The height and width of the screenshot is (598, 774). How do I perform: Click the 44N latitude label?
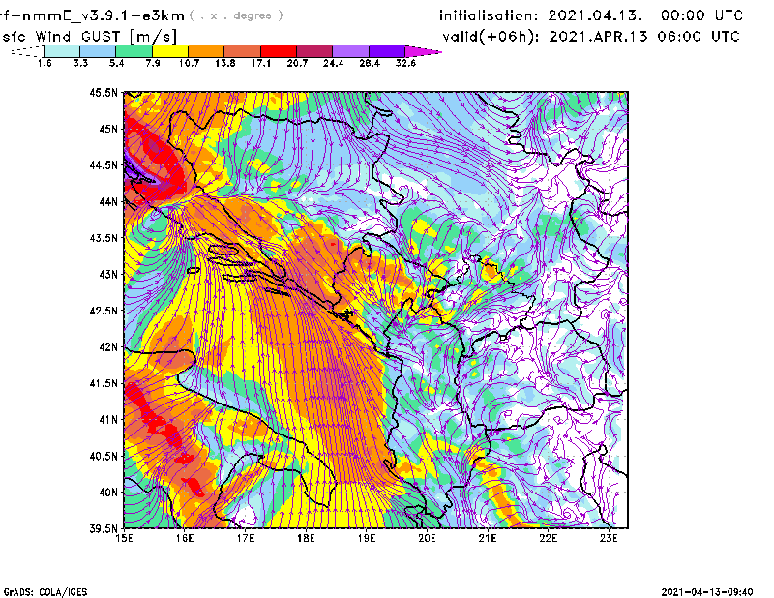pyautogui.click(x=108, y=201)
